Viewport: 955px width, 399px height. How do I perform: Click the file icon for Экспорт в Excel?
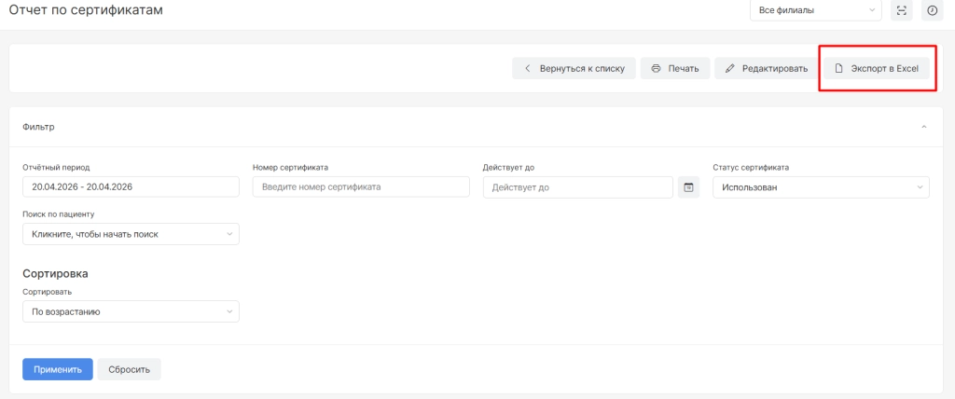coord(838,68)
